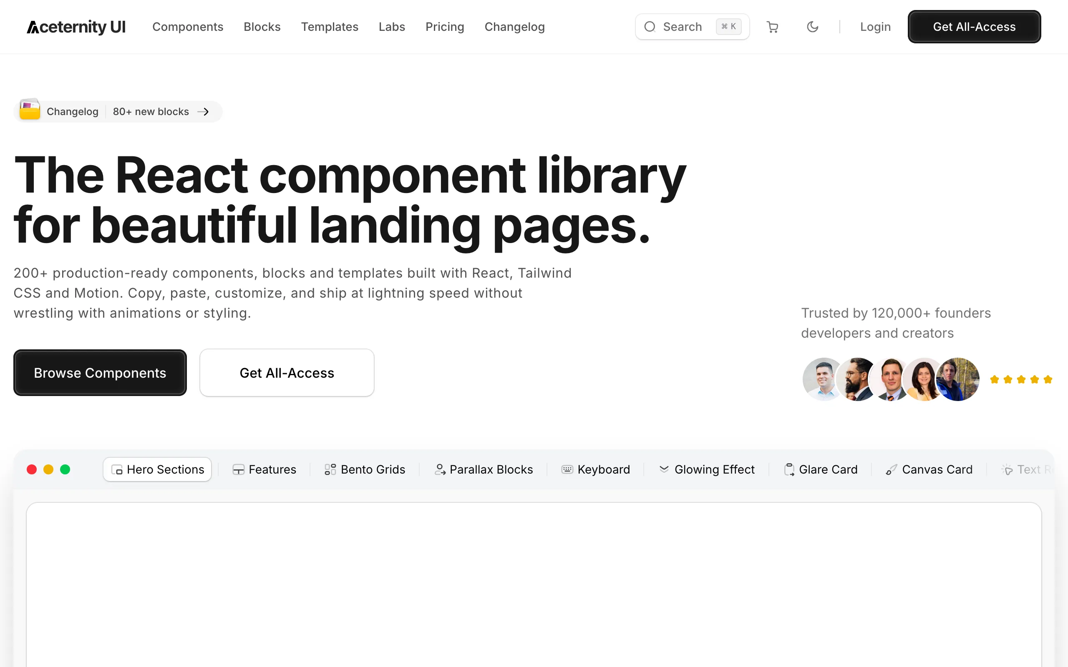Click the search magnifier icon
Image resolution: width=1068 pixels, height=667 pixels.
[650, 27]
